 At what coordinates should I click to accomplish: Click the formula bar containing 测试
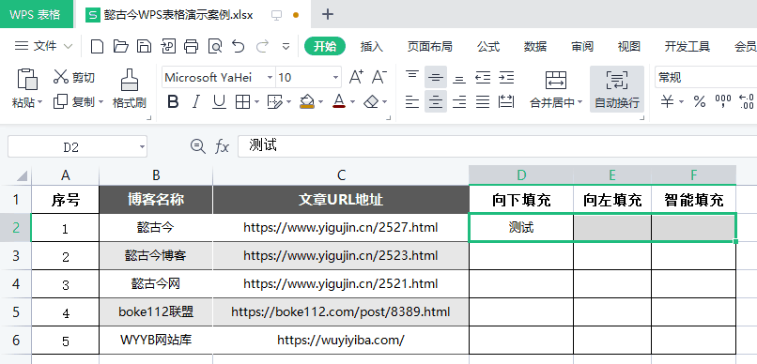point(497,146)
